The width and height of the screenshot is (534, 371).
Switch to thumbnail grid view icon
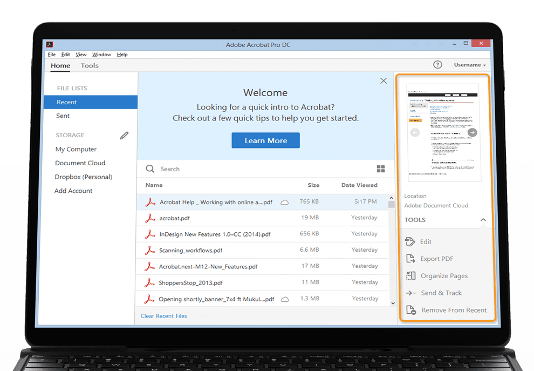pos(381,169)
